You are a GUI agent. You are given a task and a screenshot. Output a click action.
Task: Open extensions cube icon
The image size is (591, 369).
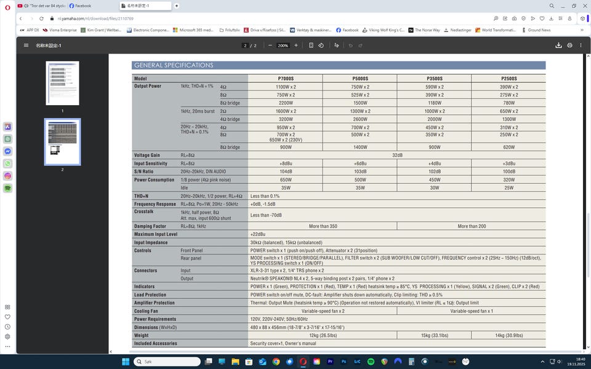[x=582, y=18]
